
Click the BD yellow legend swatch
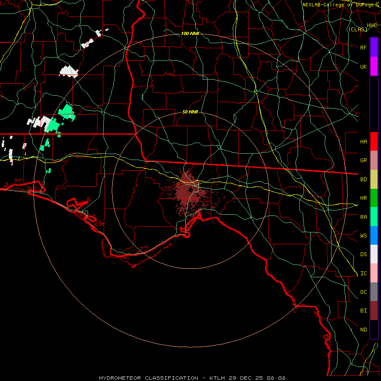coord(374,179)
